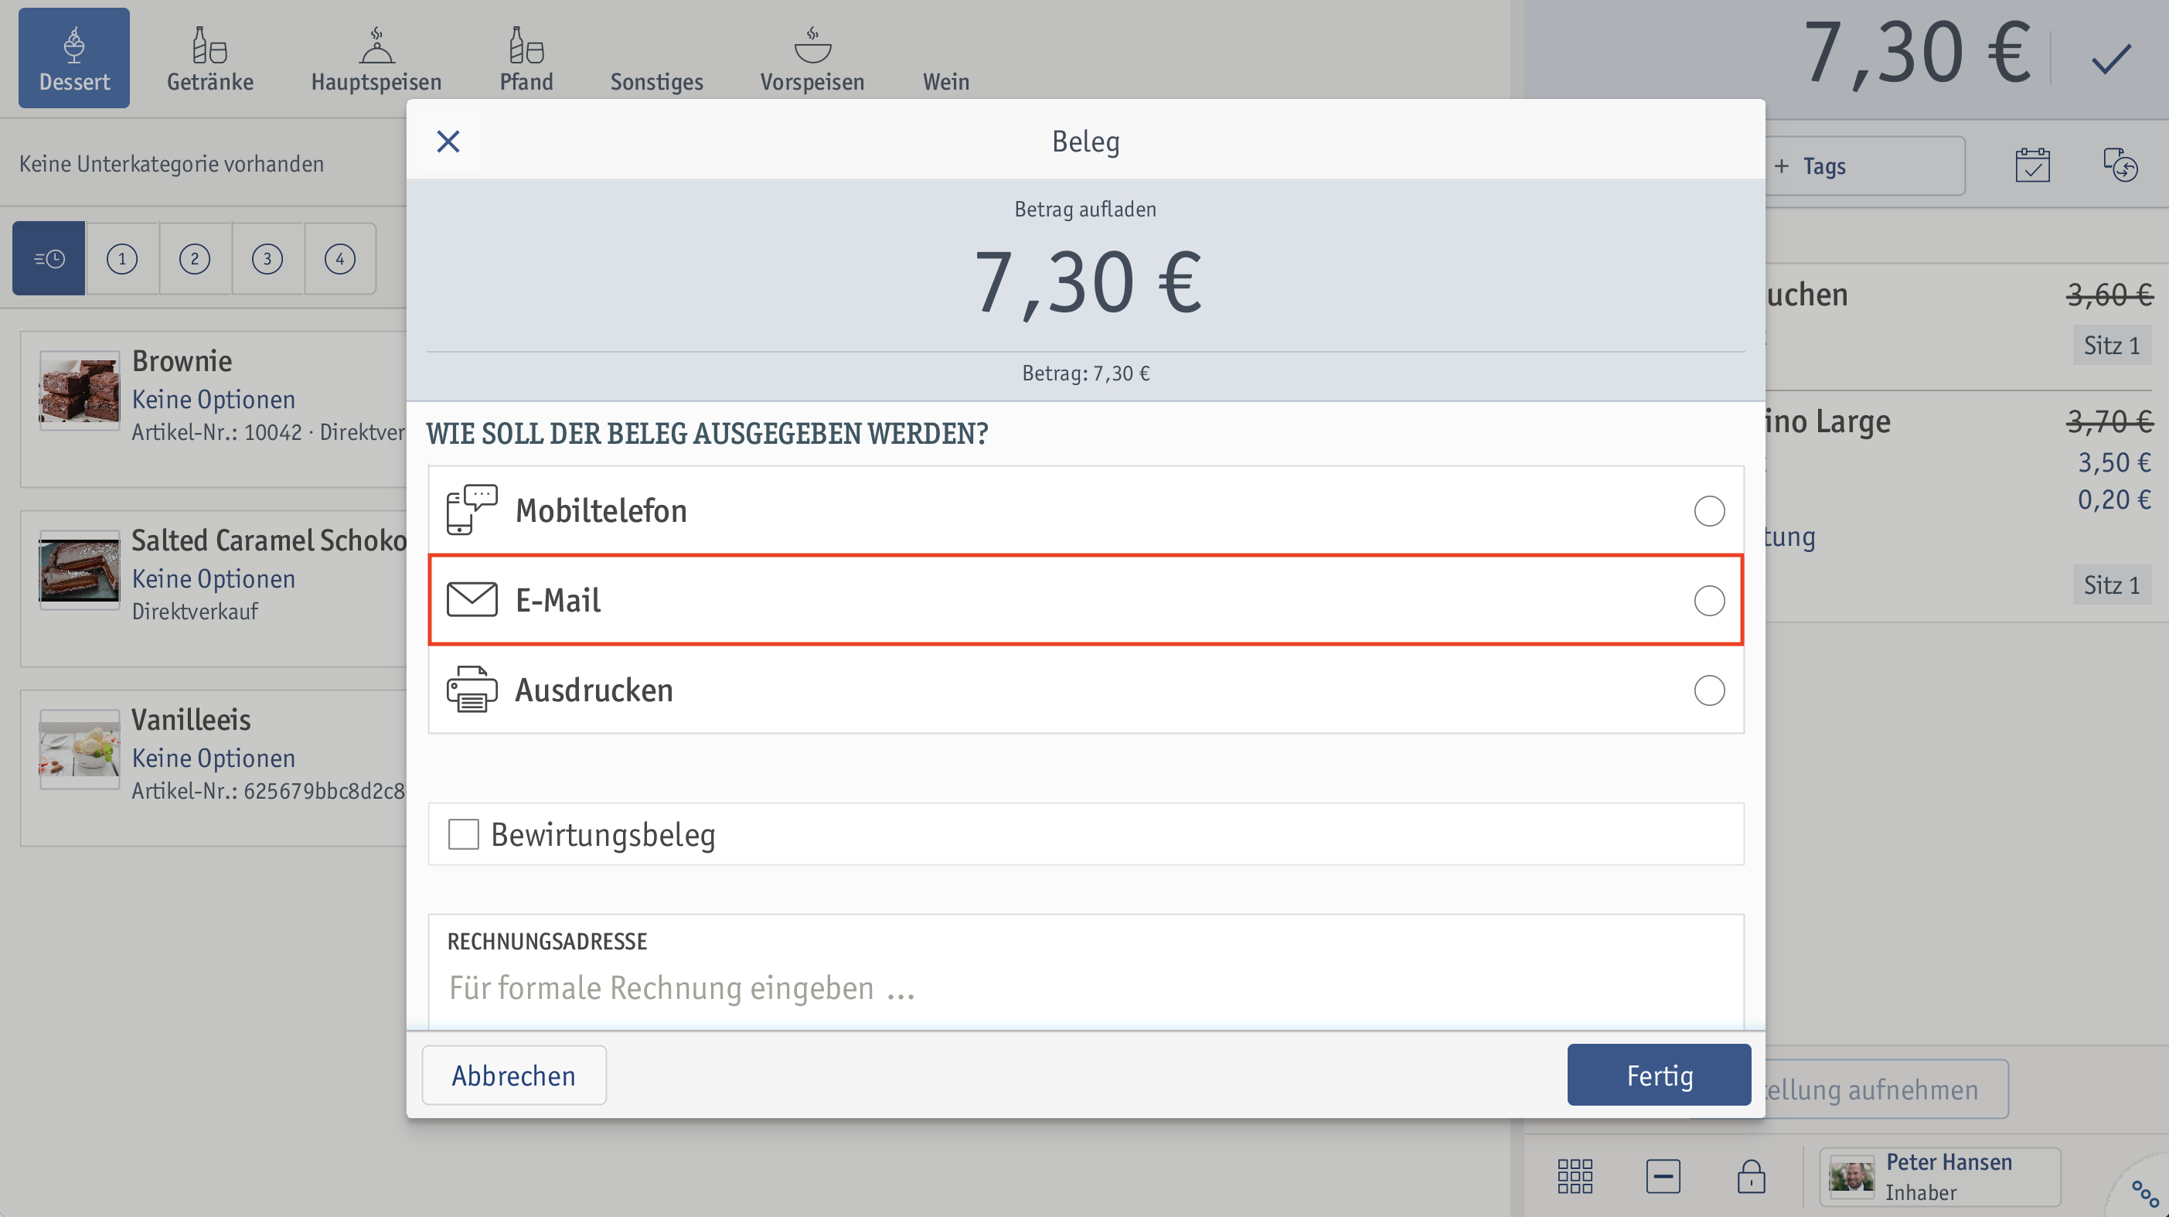Click the printer Ausdrucken icon
This screenshot has height=1217, width=2169.
click(x=472, y=689)
